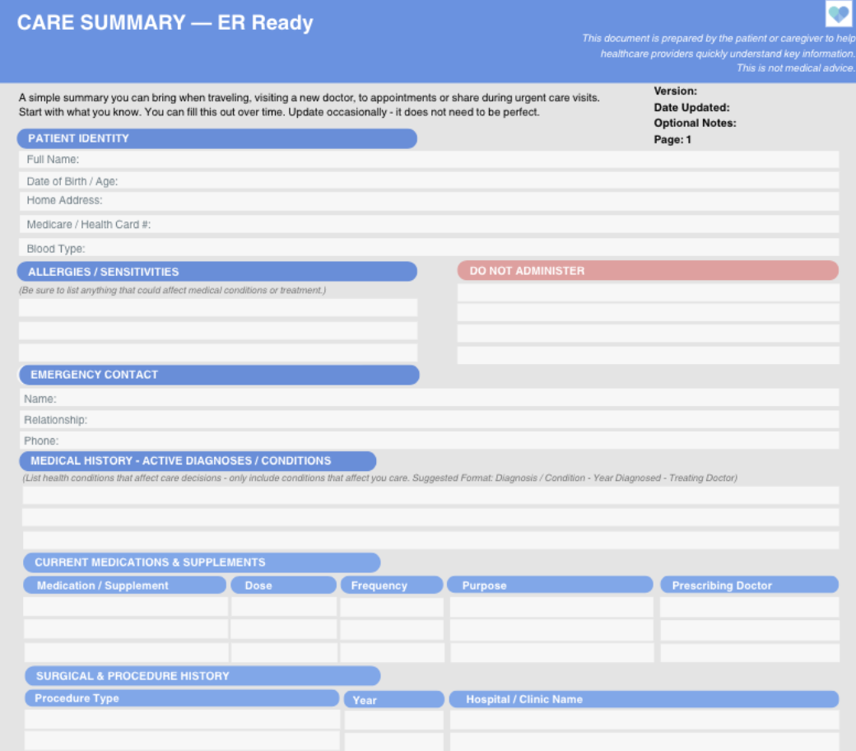Select first Allergies / Sensitivities entry line

click(218, 307)
